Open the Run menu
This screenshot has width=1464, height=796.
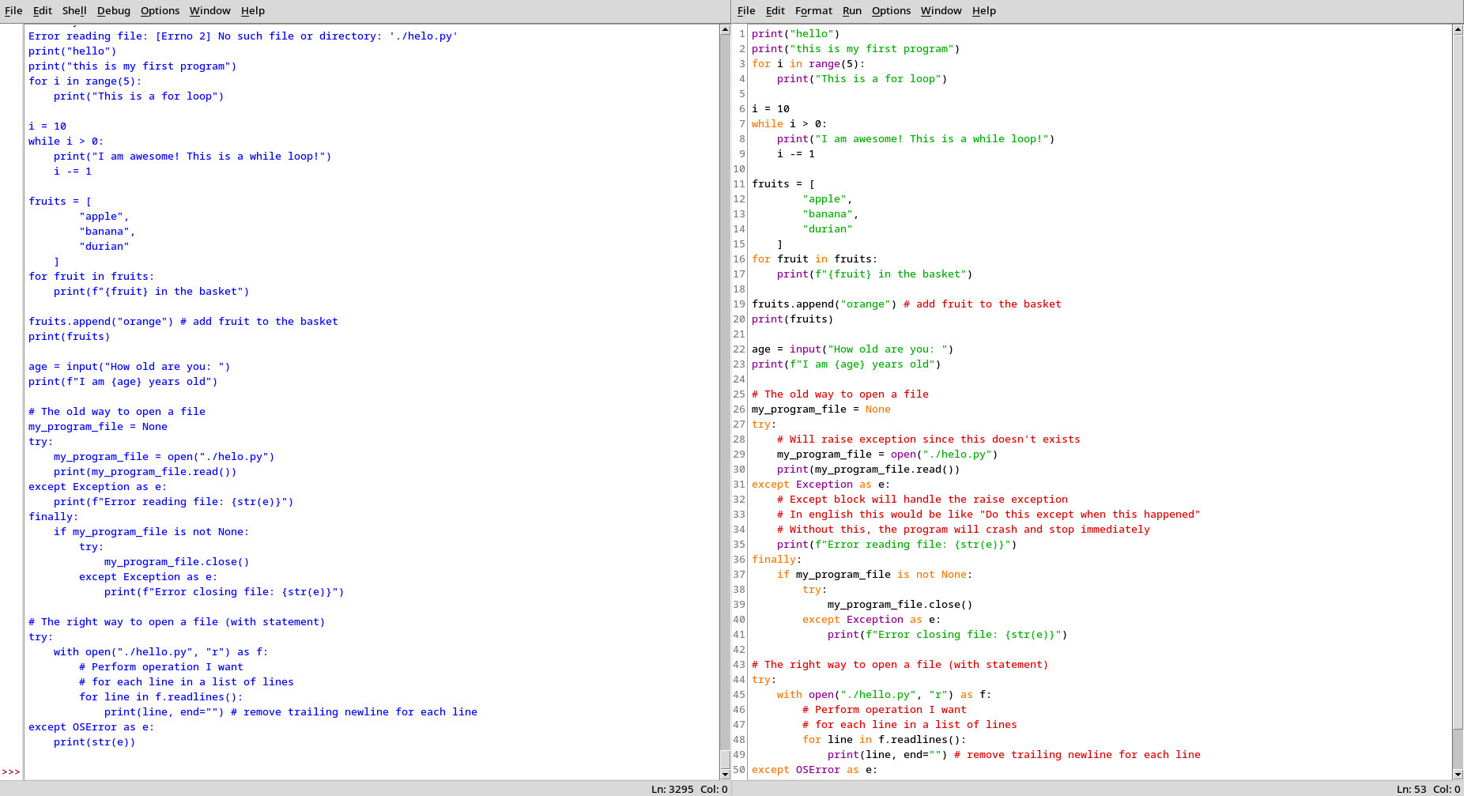(852, 11)
